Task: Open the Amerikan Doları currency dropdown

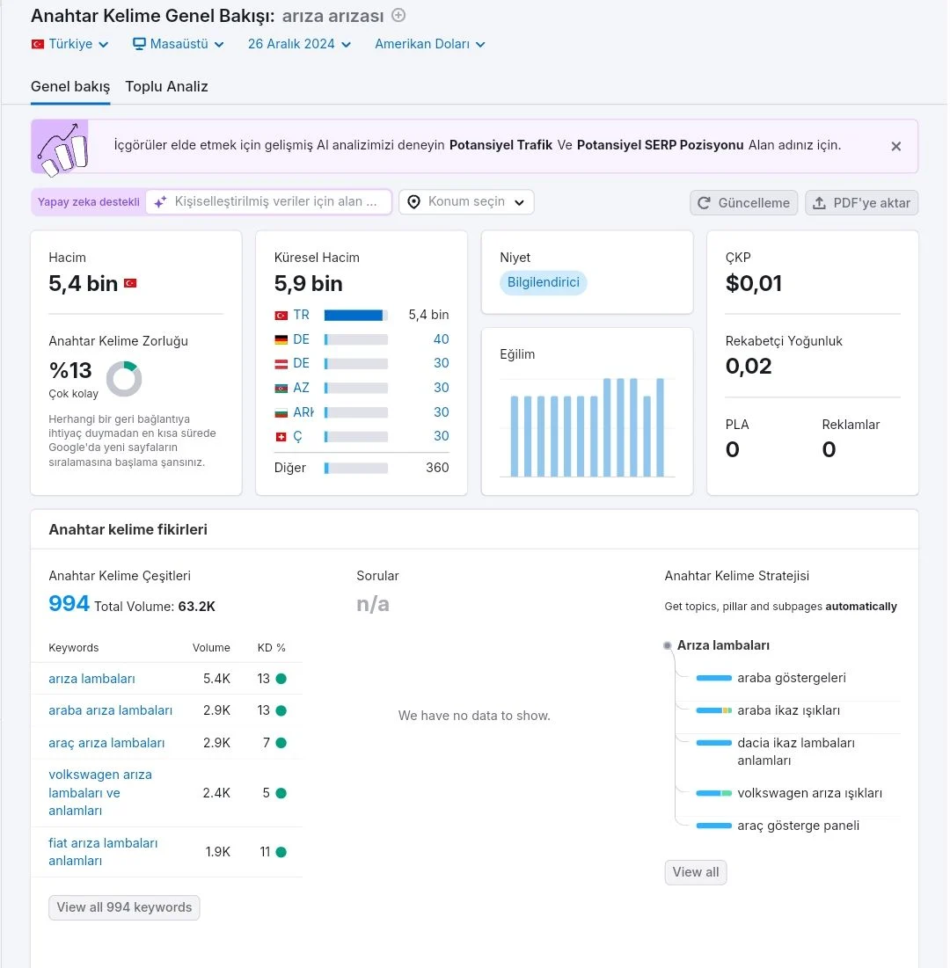Action: tap(430, 44)
